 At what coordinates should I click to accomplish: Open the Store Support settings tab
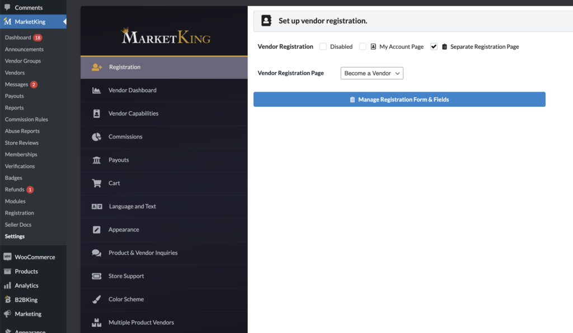tap(164, 276)
